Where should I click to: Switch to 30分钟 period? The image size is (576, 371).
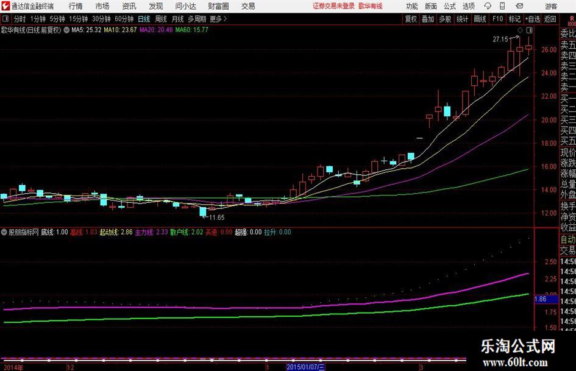click(x=101, y=19)
